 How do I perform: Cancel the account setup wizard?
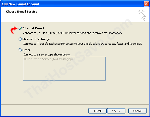coord(137,111)
